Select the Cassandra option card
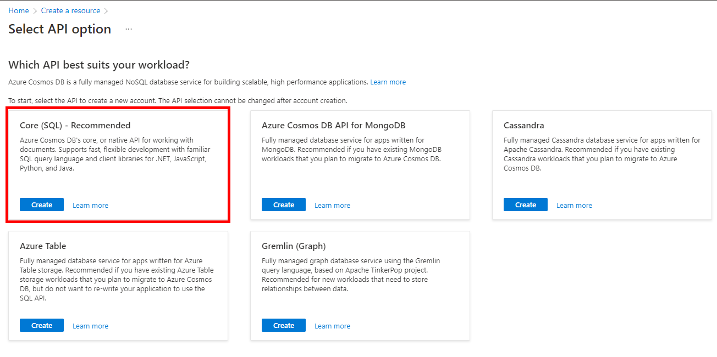The image size is (717, 357). [602, 165]
